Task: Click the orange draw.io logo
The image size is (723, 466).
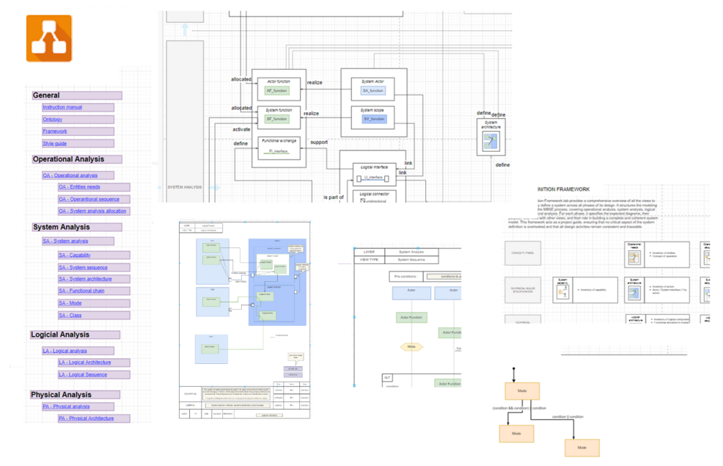Action: point(49,38)
